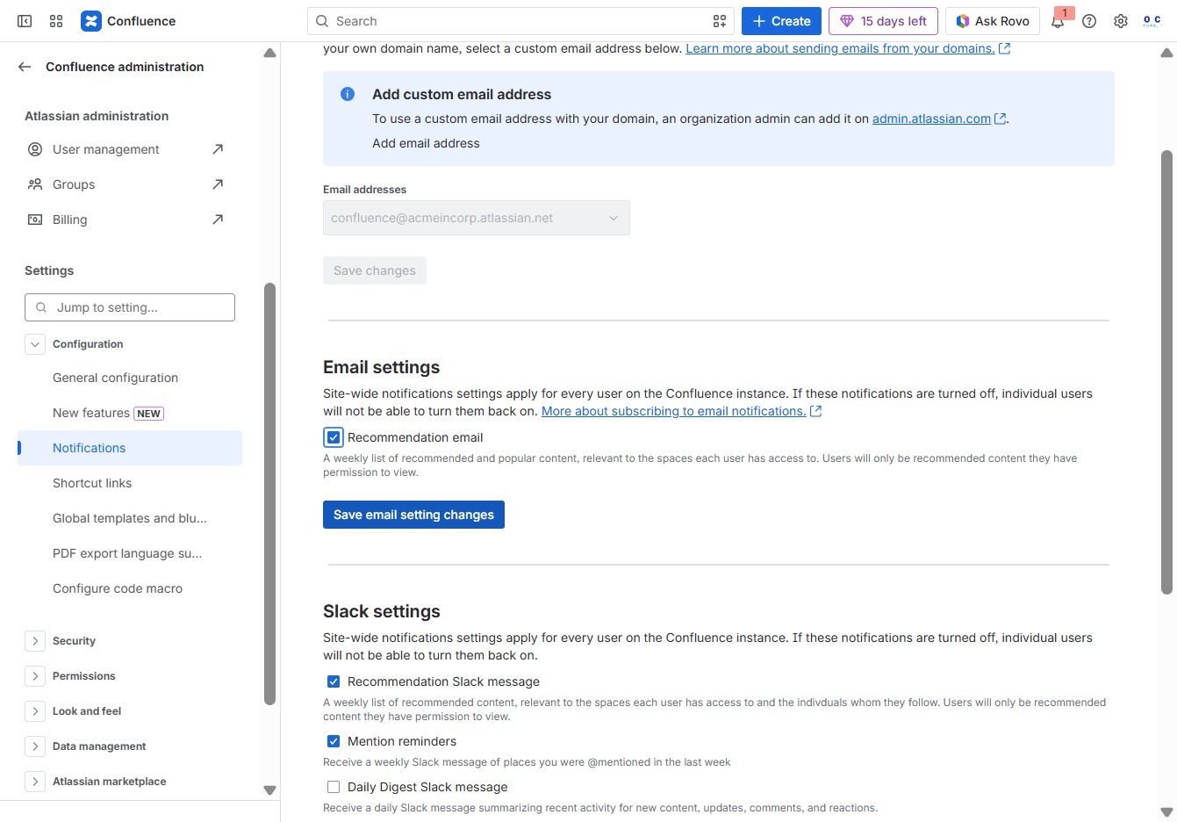1177x822 pixels.
Task: Click the Ask Rovo button
Action: pyautogui.click(x=992, y=21)
